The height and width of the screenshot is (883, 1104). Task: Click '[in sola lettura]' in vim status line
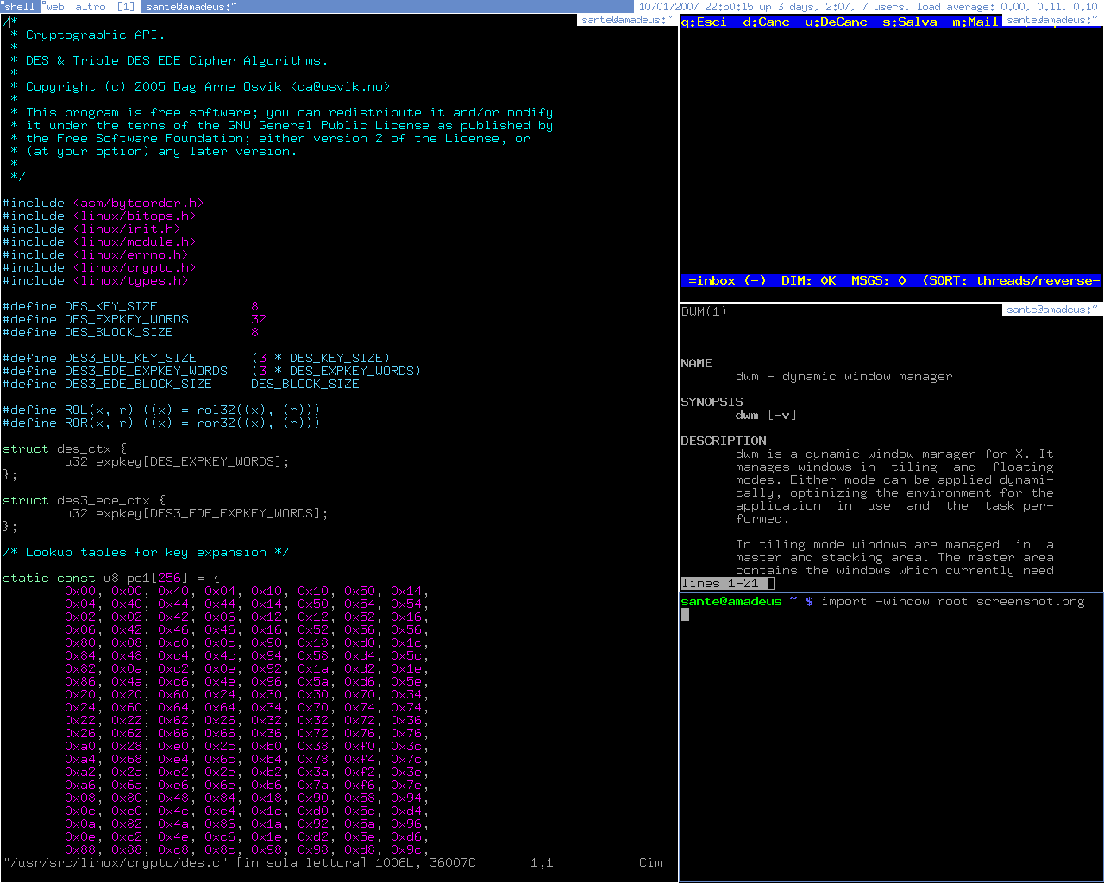(302, 862)
